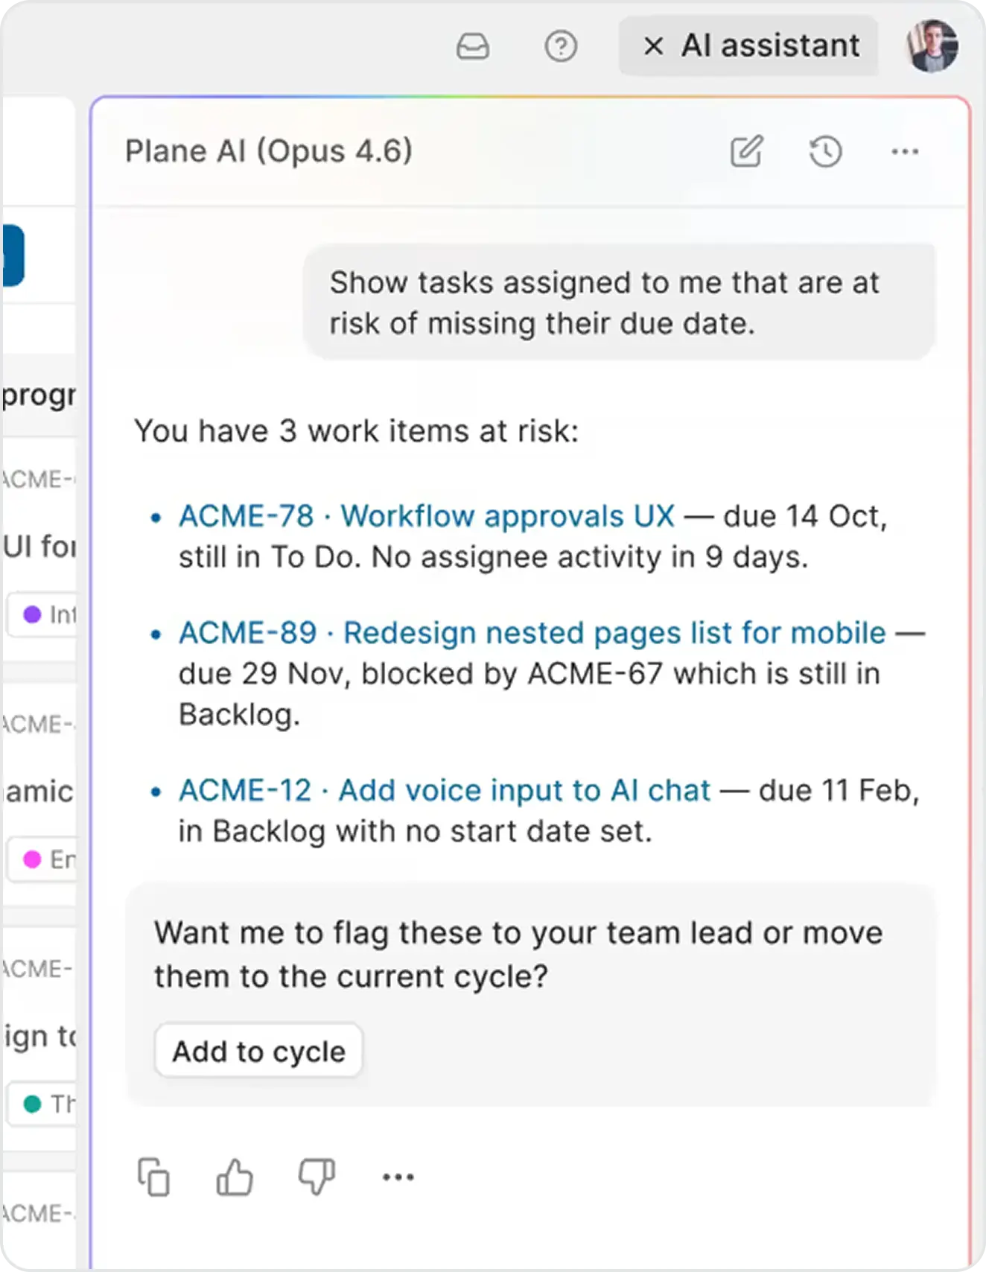Viewport: 986px width, 1272px height.
Task: Open ACME-78 Workflow approvals UX link
Action: pos(426,516)
